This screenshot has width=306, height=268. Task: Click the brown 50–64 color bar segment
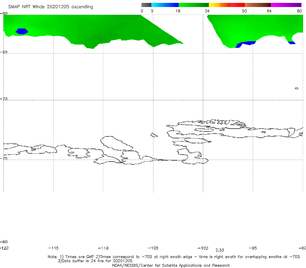pyautogui.click(x=258, y=5)
